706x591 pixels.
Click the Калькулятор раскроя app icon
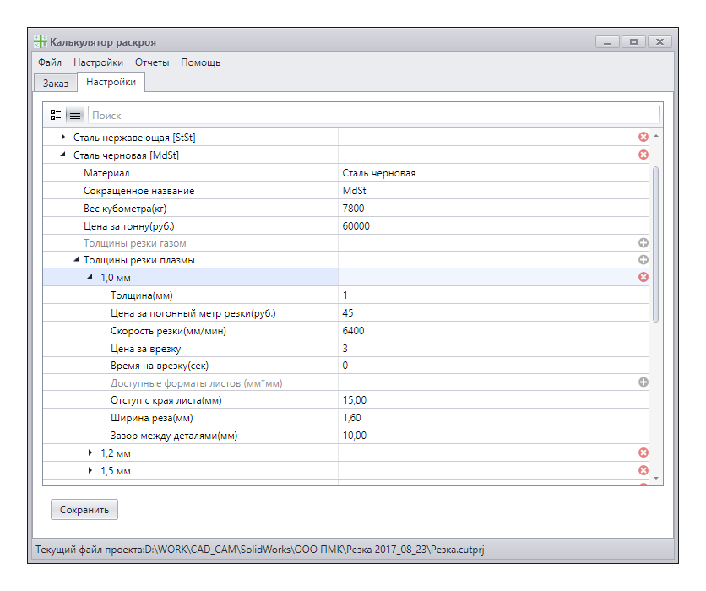coord(40,41)
